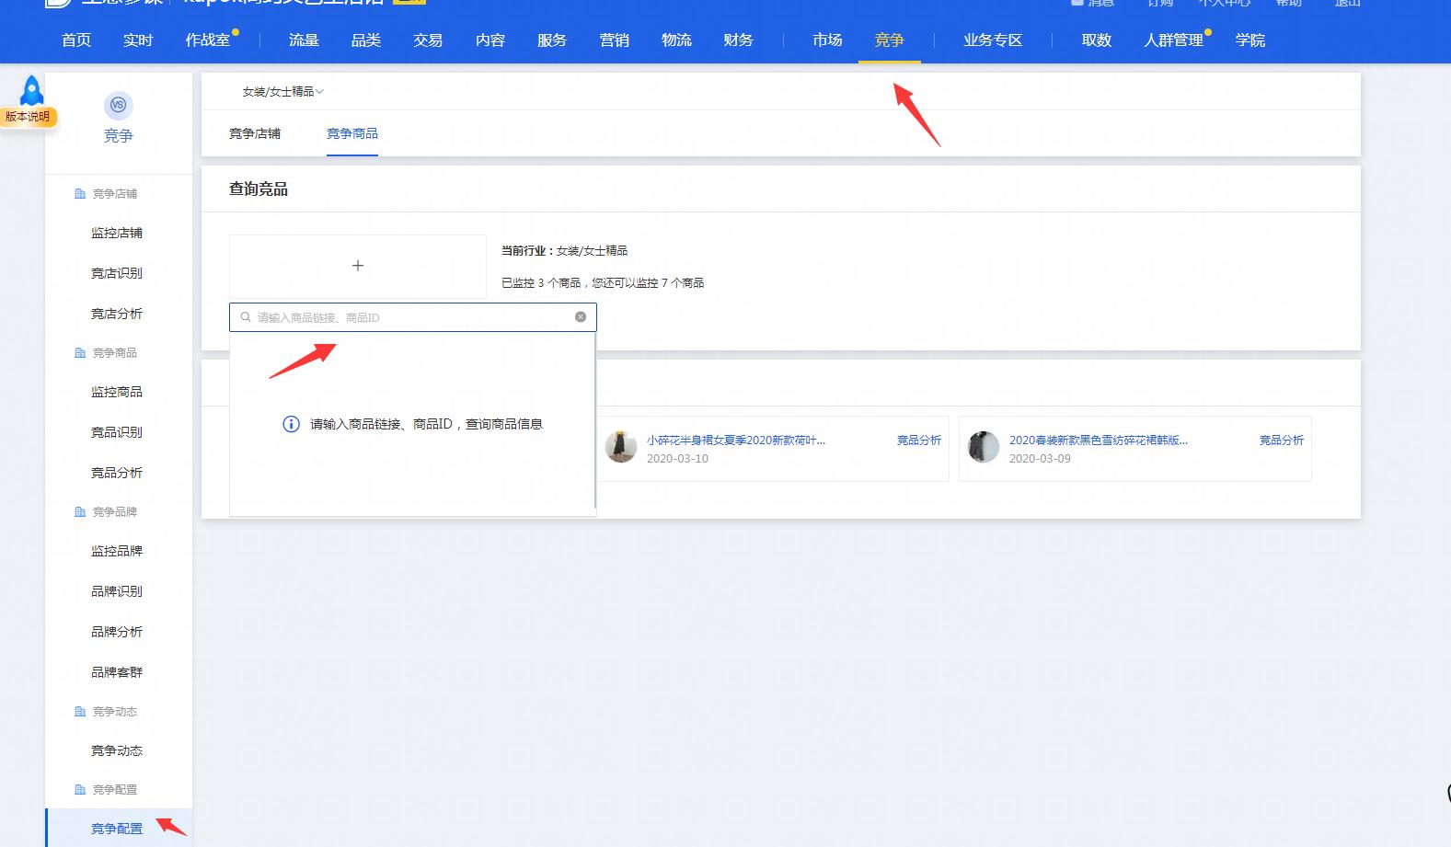Open the 小碎花半身裙女夏季2020新款 product link
The width and height of the screenshot is (1451, 847).
click(x=736, y=441)
